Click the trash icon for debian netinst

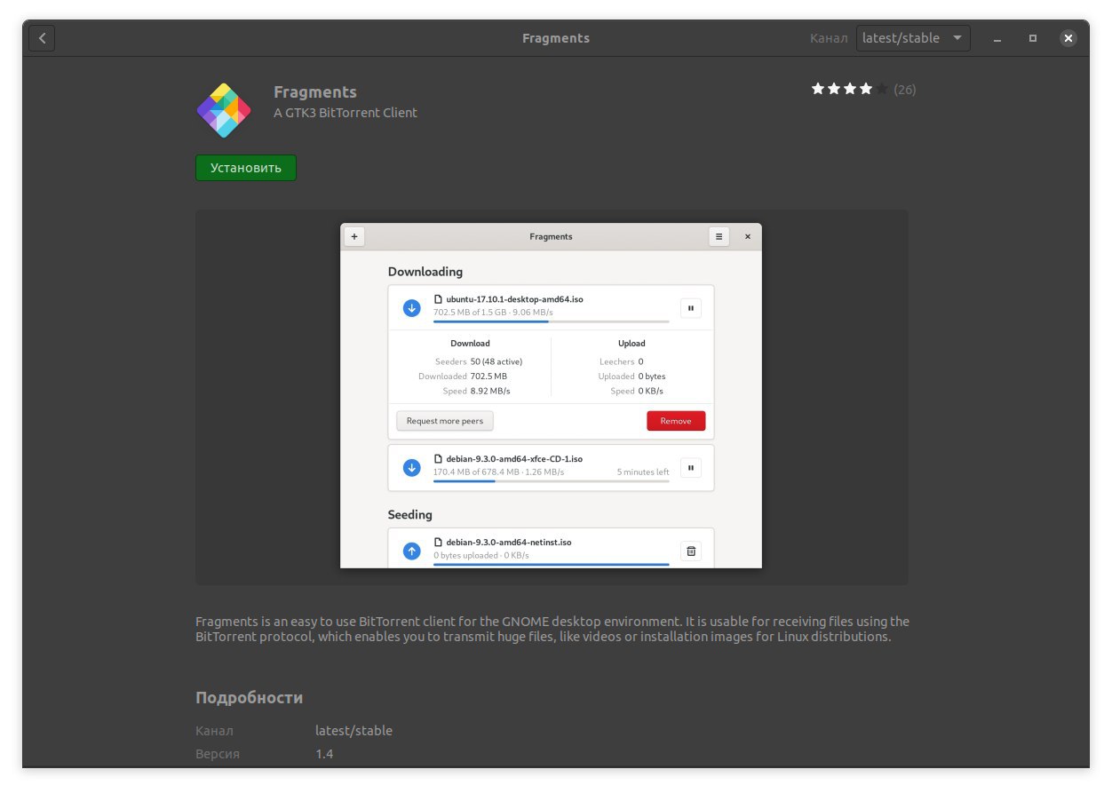[x=691, y=551]
